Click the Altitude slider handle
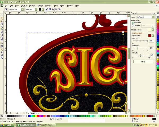159x127 pixels. pyautogui.click(x=140, y=55)
